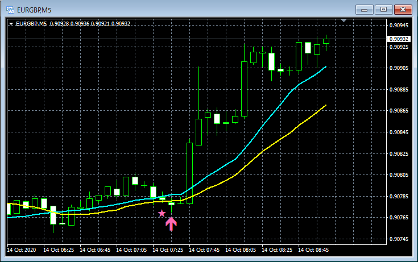Click the EURGBP,M5 OHLC values text in the chart
This screenshot has height=262, width=418.
(x=73, y=24)
